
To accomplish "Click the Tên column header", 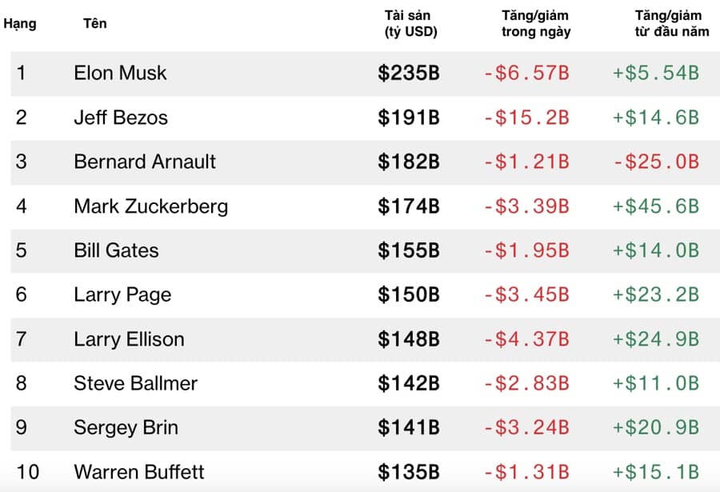I will [94, 23].
